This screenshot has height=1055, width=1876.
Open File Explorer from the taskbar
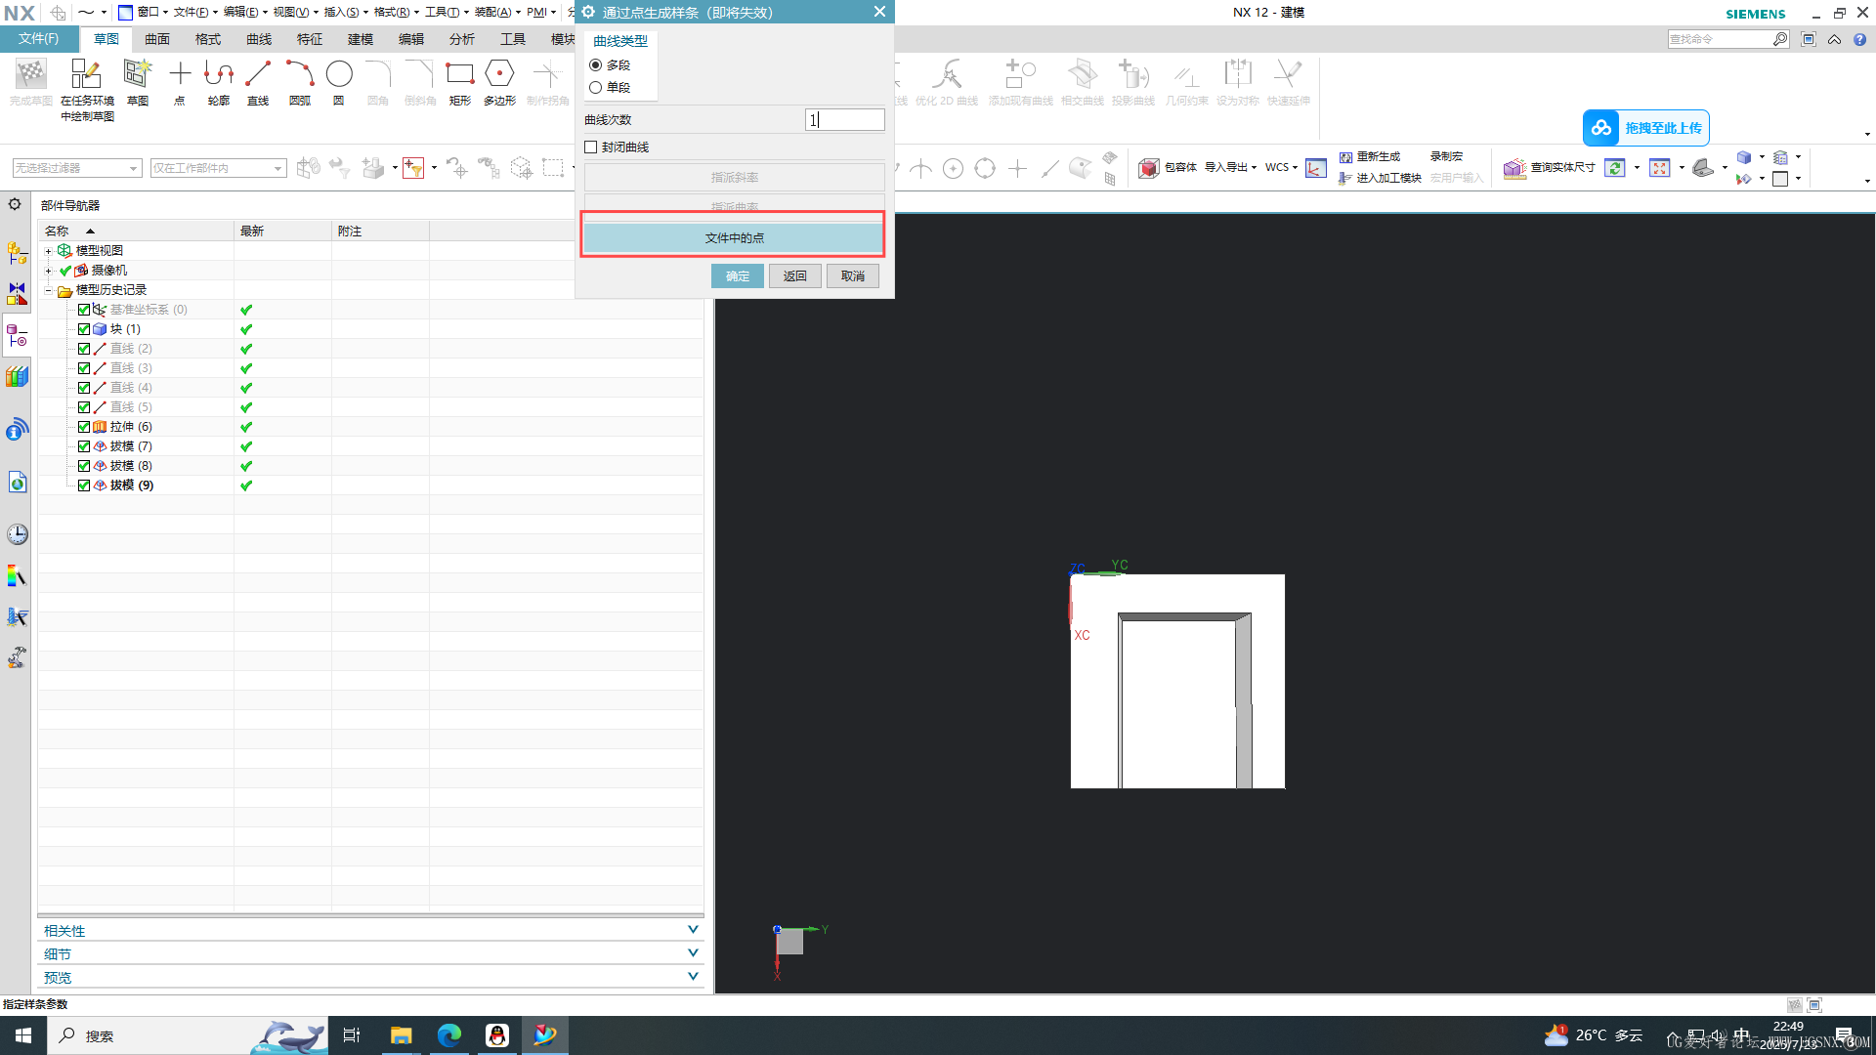click(x=401, y=1035)
